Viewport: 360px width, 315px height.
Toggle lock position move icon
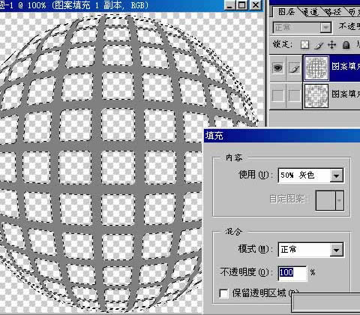(331, 45)
